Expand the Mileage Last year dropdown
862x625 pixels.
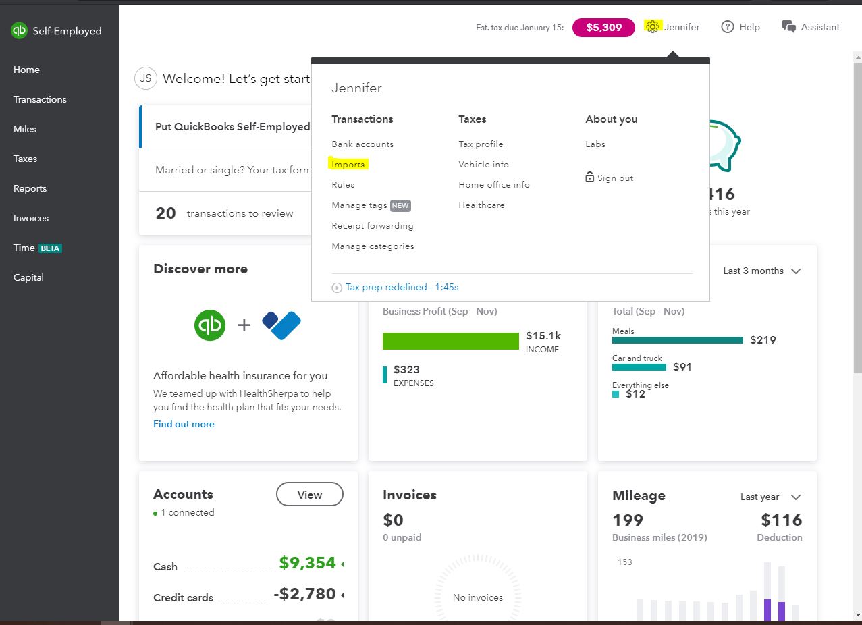pos(770,497)
